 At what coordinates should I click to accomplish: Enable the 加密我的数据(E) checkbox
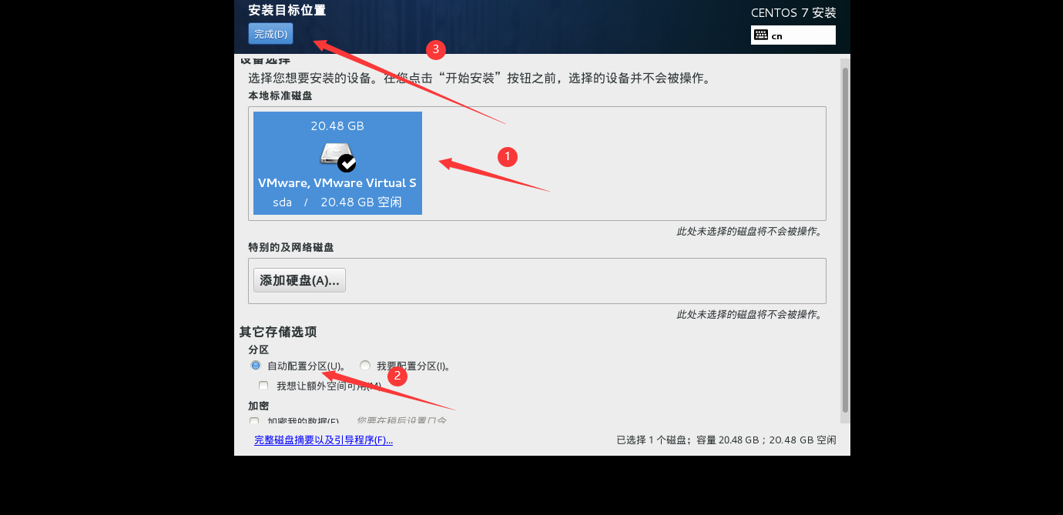tap(254, 421)
